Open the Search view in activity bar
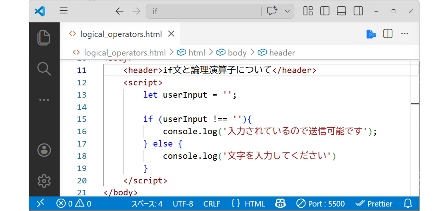This screenshot has height=211, width=448. (x=44, y=69)
